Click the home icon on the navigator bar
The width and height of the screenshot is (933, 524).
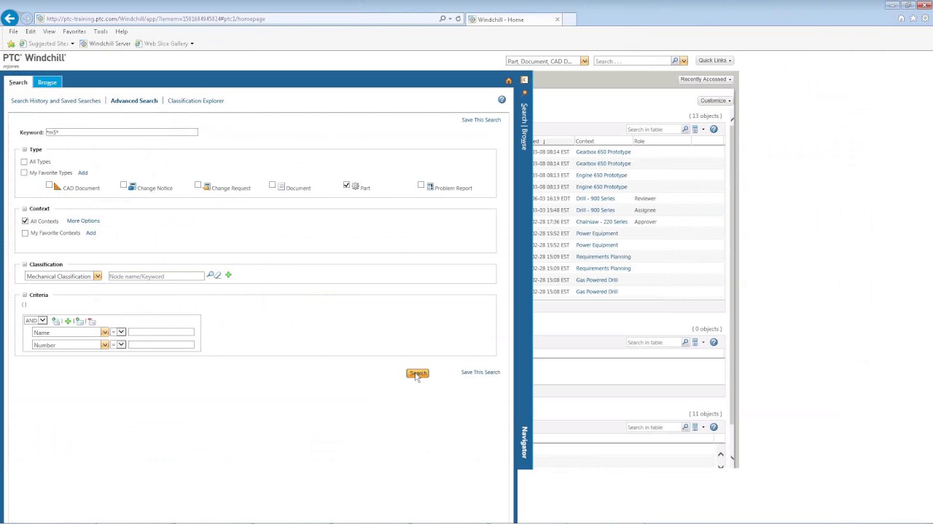click(x=509, y=81)
